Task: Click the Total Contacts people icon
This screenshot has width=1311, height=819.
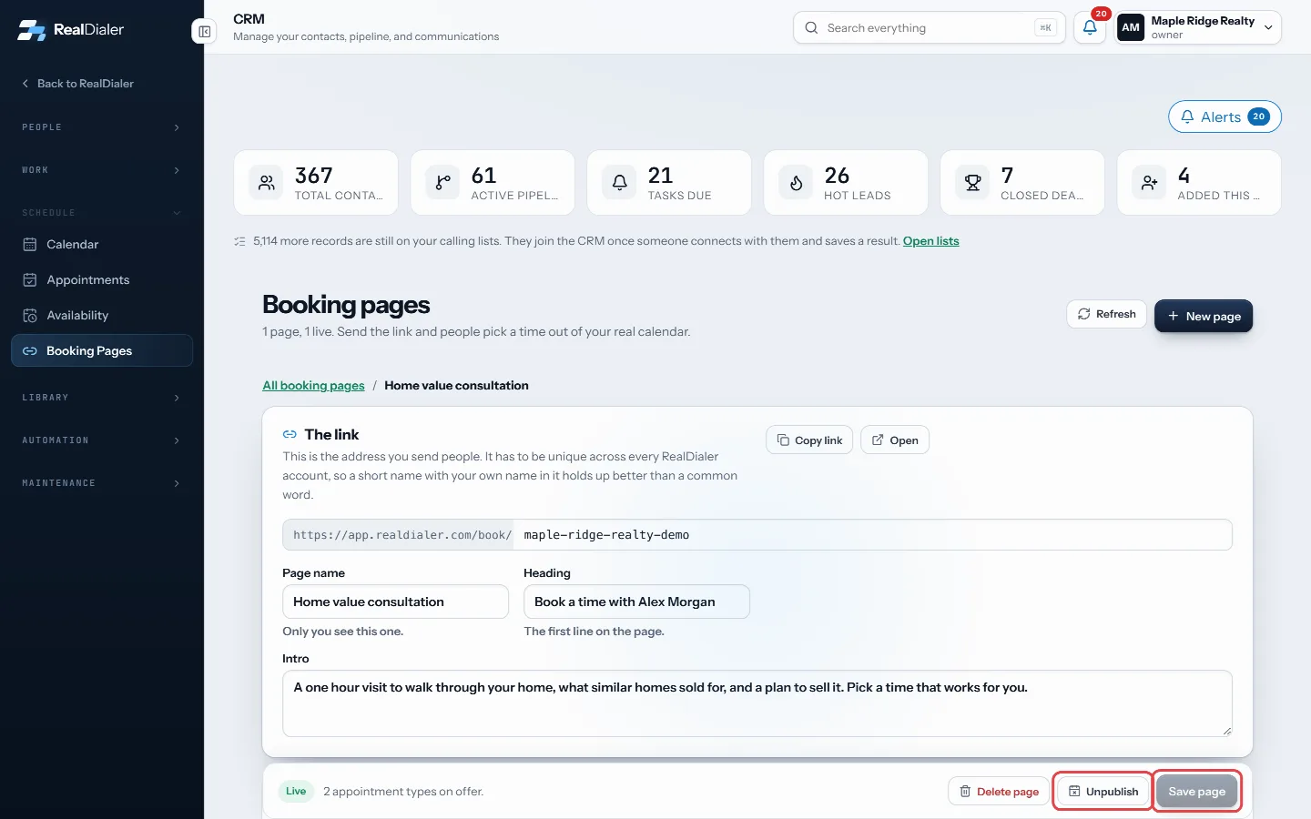Action: tap(266, 183)
